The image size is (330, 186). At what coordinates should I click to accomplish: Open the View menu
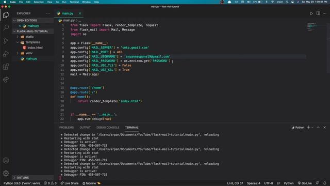click(49, 2)
